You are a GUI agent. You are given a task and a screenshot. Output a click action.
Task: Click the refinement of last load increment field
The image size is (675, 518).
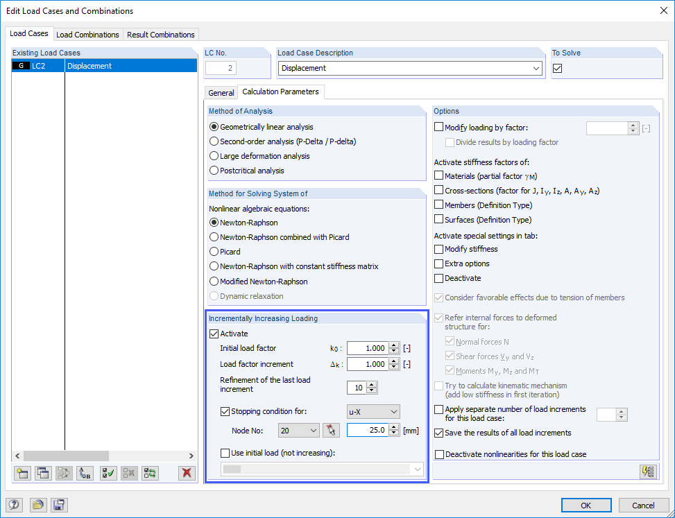[357, 388]
